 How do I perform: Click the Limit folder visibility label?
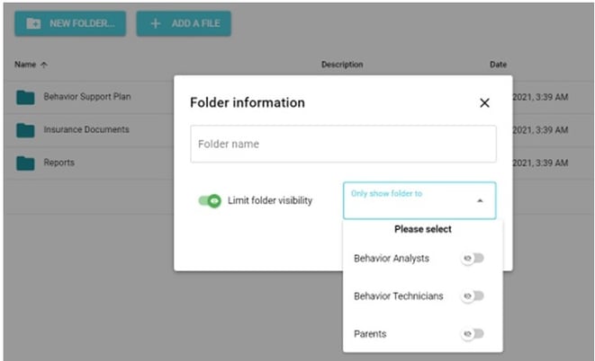[270, 200]
